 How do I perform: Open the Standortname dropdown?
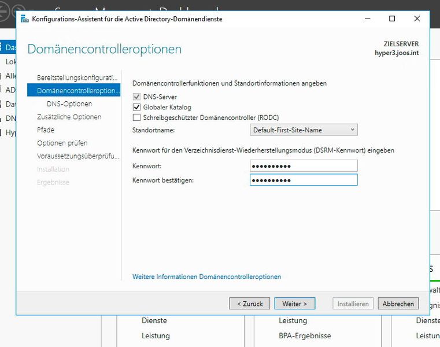(x=304, y=130)
